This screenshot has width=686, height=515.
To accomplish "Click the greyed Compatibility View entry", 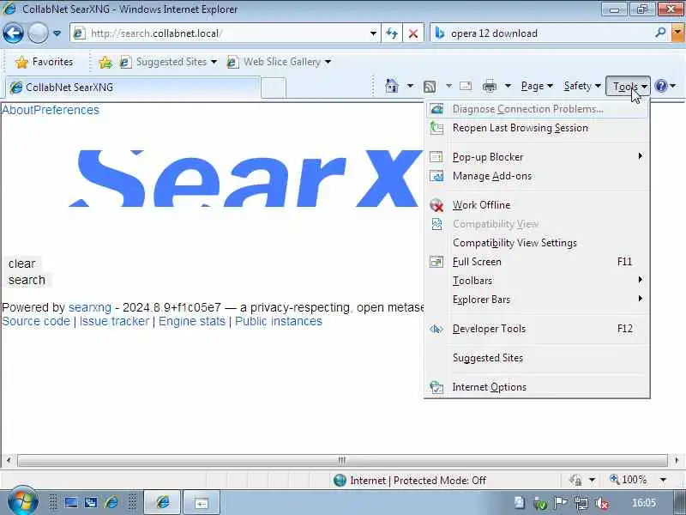I will pos(537,224).
